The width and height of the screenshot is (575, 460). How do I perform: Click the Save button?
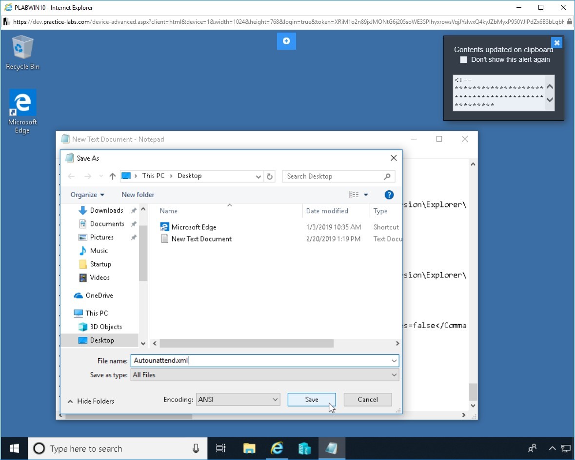(x=312, y=400)
